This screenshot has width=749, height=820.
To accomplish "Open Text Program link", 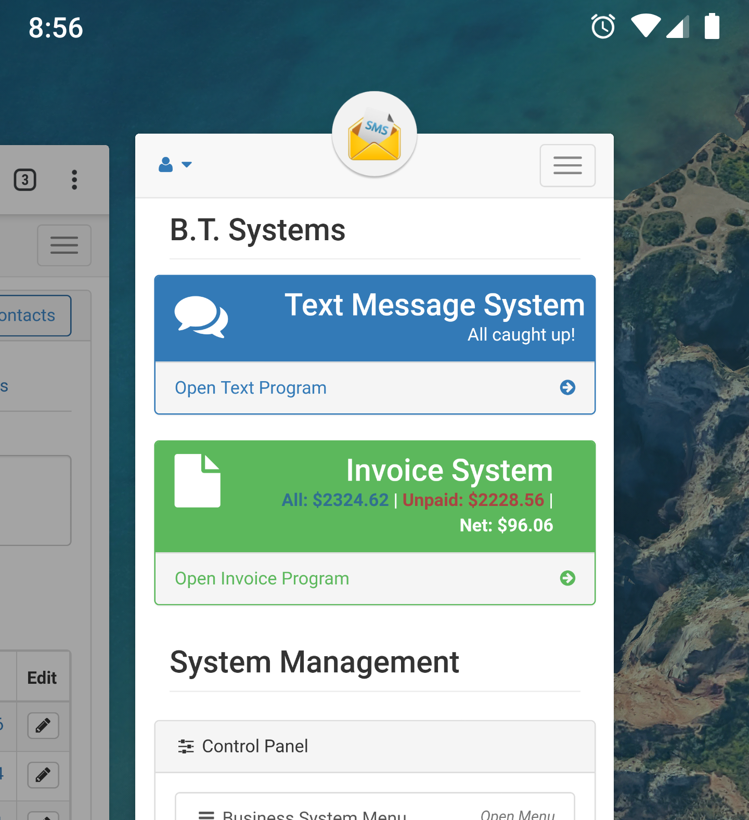I will tap(251, 388).
